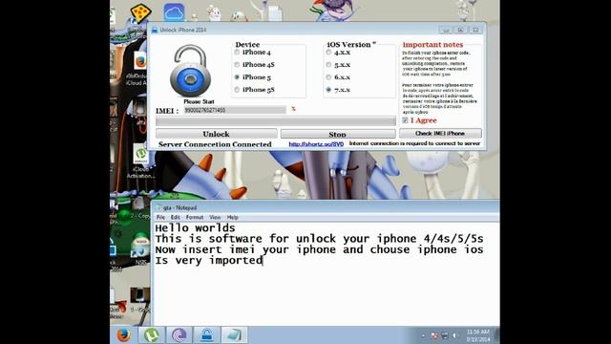Select the iPhone 5 device option

(237, 77)
